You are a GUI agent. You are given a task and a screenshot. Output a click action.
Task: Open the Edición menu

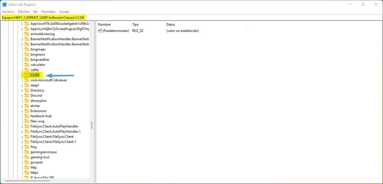point(23,11)
